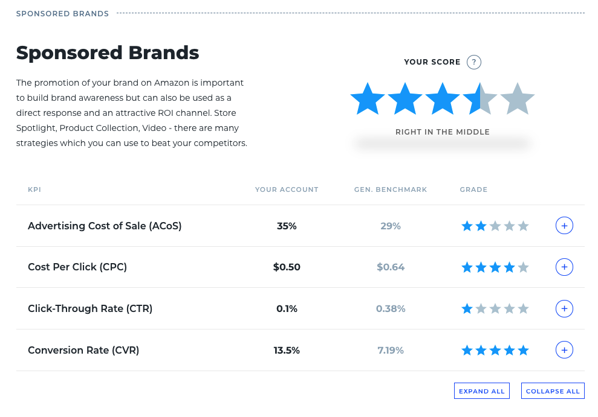Click the fourth star in the overall score

point(481,98)
